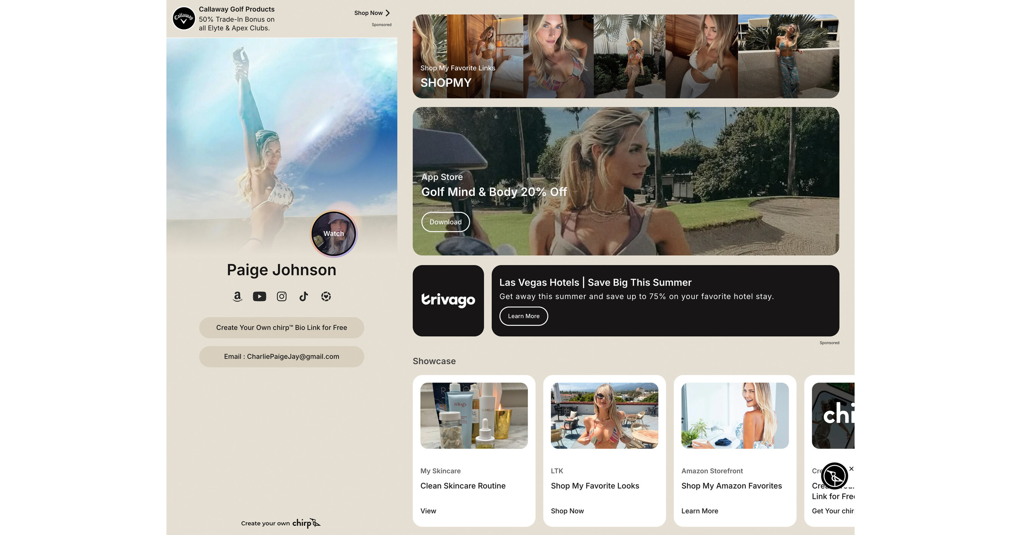
Task: Click the Download button on Golf Mind & Body
Action: coord(445,222)
